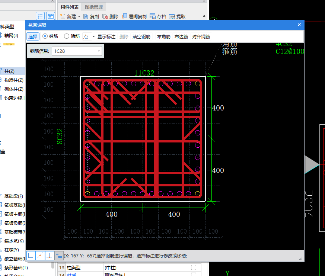325x276 pixels.
Task: Click the left panel scrollbar thumb
Action: tap(53, 265)
